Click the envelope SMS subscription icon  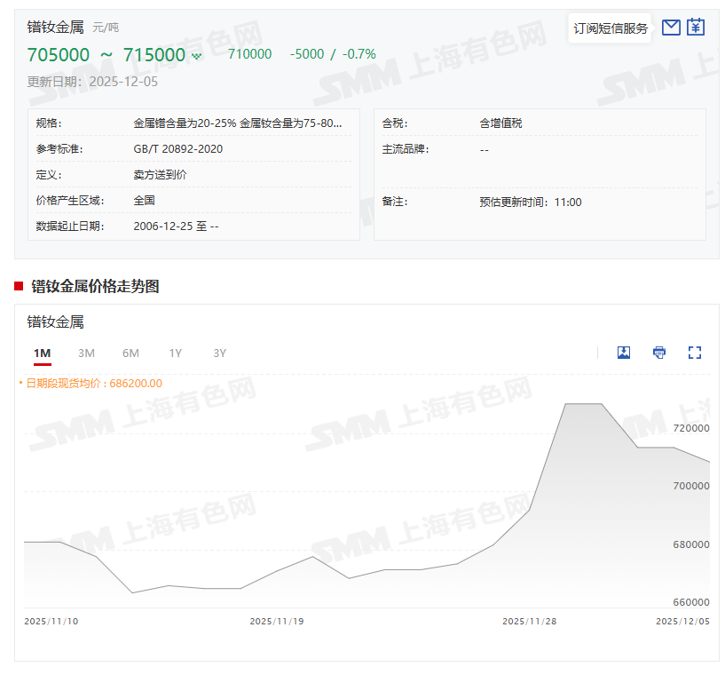pyautogui.click(x=671, y=28)
